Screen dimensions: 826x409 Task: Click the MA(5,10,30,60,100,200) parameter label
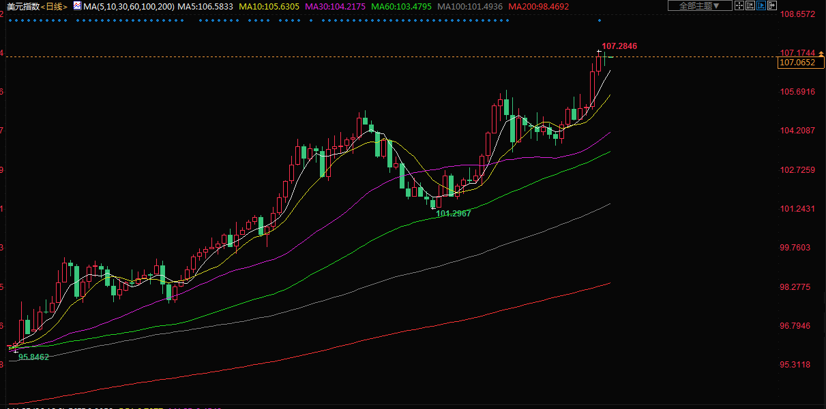(x=128, y=6)
